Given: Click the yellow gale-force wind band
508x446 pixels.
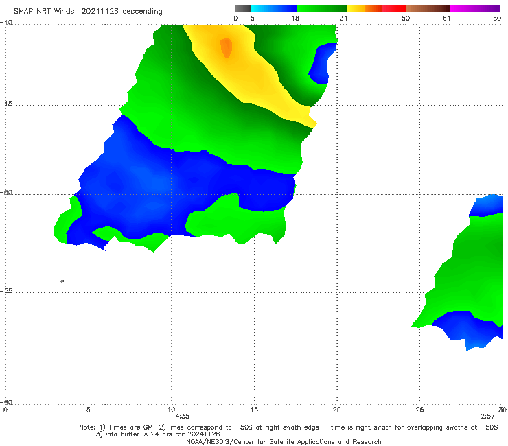Looking at the screenshot, I should [x=249, y=76].
